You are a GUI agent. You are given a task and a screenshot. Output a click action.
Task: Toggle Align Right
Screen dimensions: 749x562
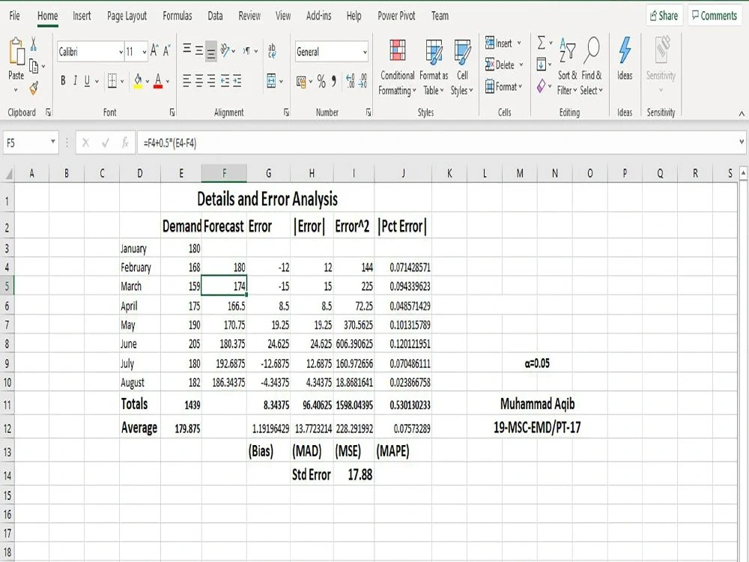point(211,81)
